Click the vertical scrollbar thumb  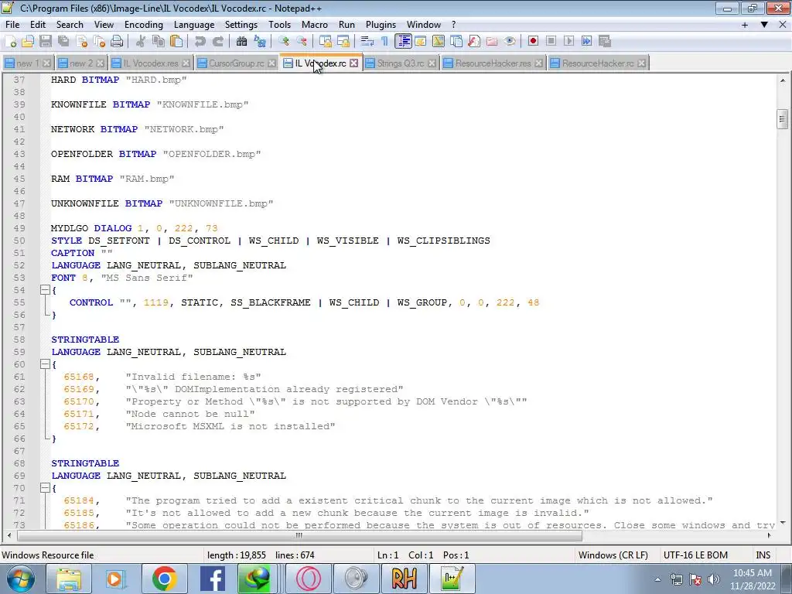pos(782,119)
